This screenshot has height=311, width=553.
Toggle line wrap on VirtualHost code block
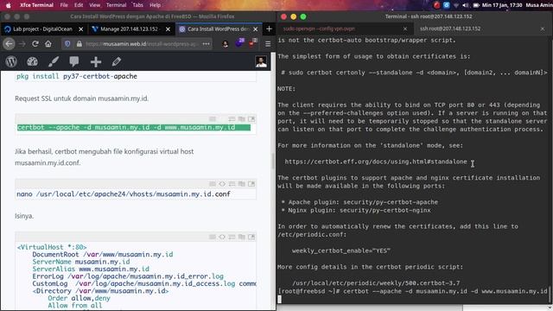point(232,237)
